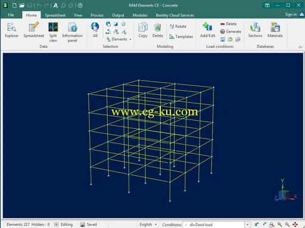Image resolution: width=305 pixels, height=228 pixels.
Task: Click Delete in Load conditions group
Action: (x=229, y=24)
